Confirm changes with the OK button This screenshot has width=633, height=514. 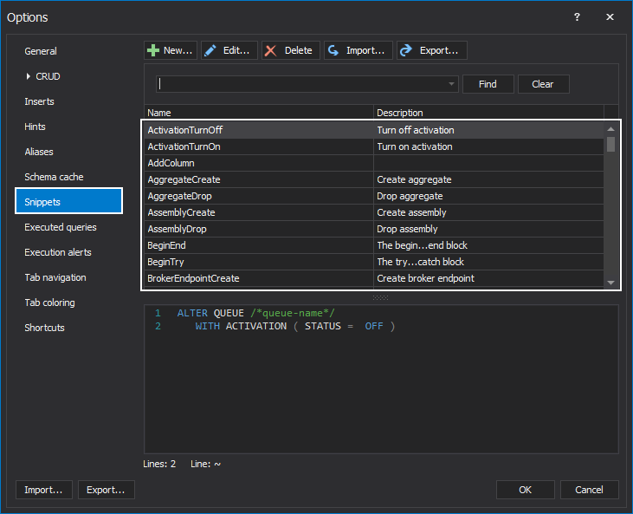point(525,490)
